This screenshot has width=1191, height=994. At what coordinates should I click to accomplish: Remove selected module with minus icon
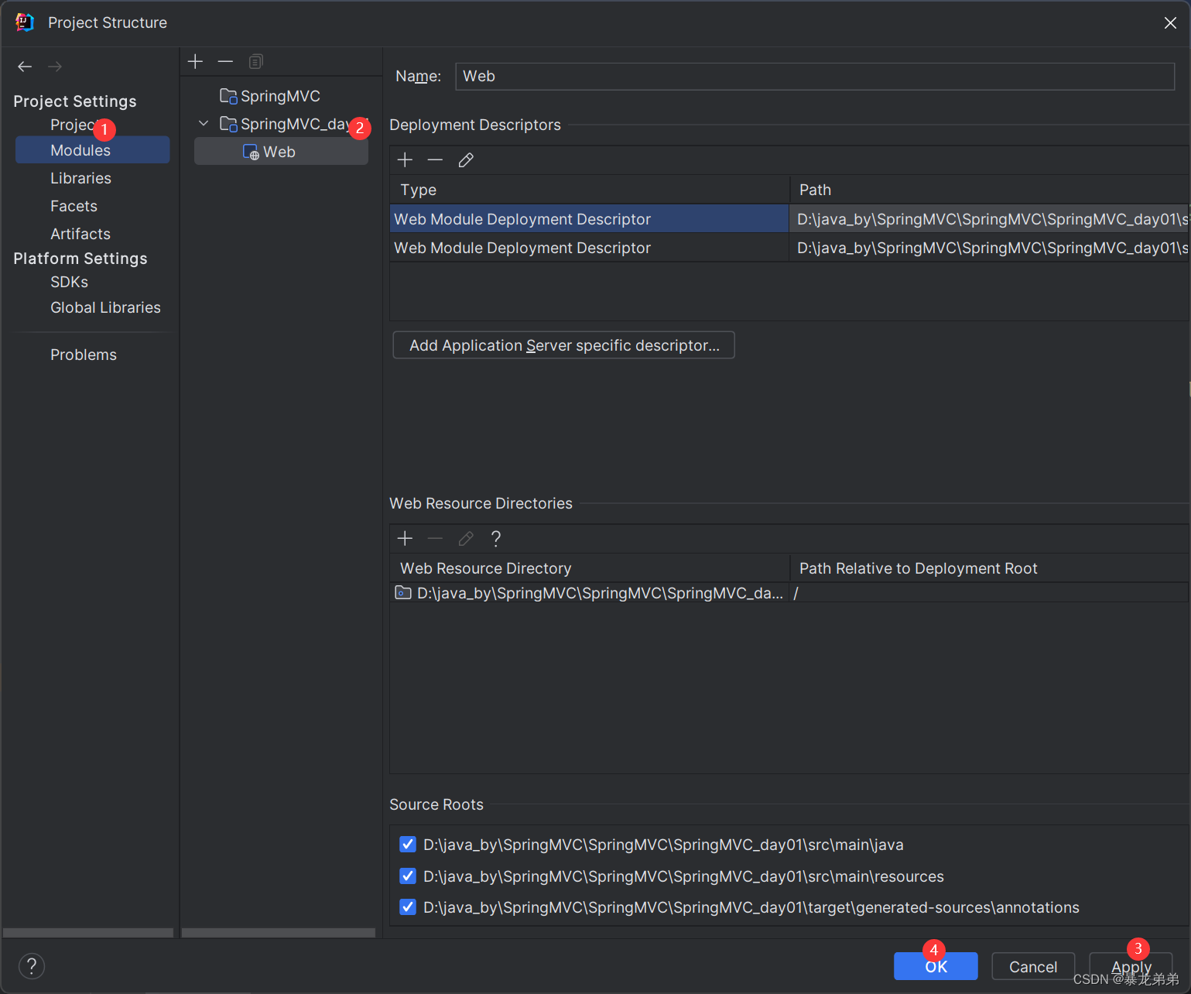225,61
